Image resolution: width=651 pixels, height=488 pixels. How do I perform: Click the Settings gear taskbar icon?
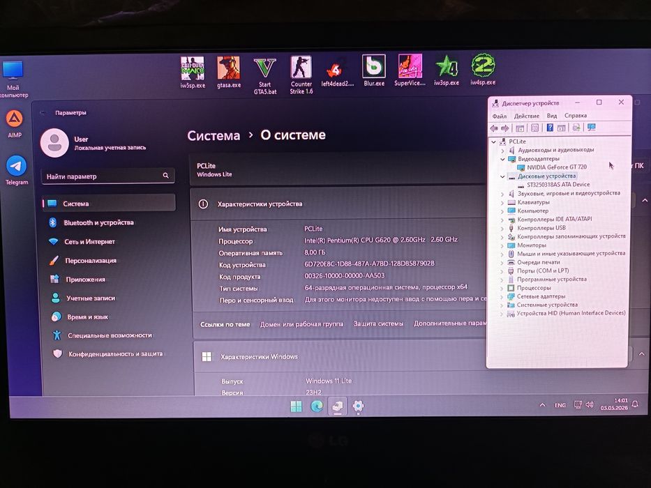pos(359,406)
